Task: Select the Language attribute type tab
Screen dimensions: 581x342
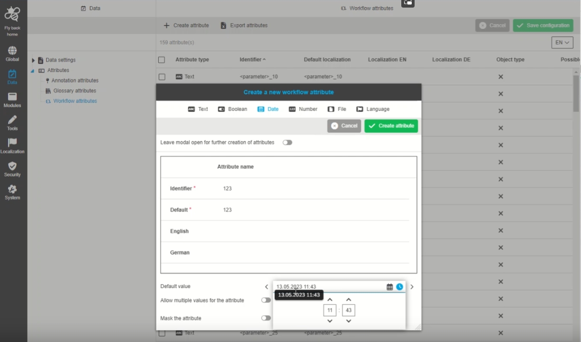Action: pos(373,109)
